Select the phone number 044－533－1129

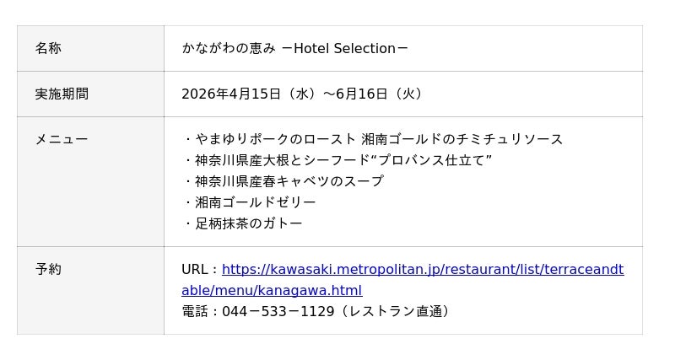[x=278, y=311]
